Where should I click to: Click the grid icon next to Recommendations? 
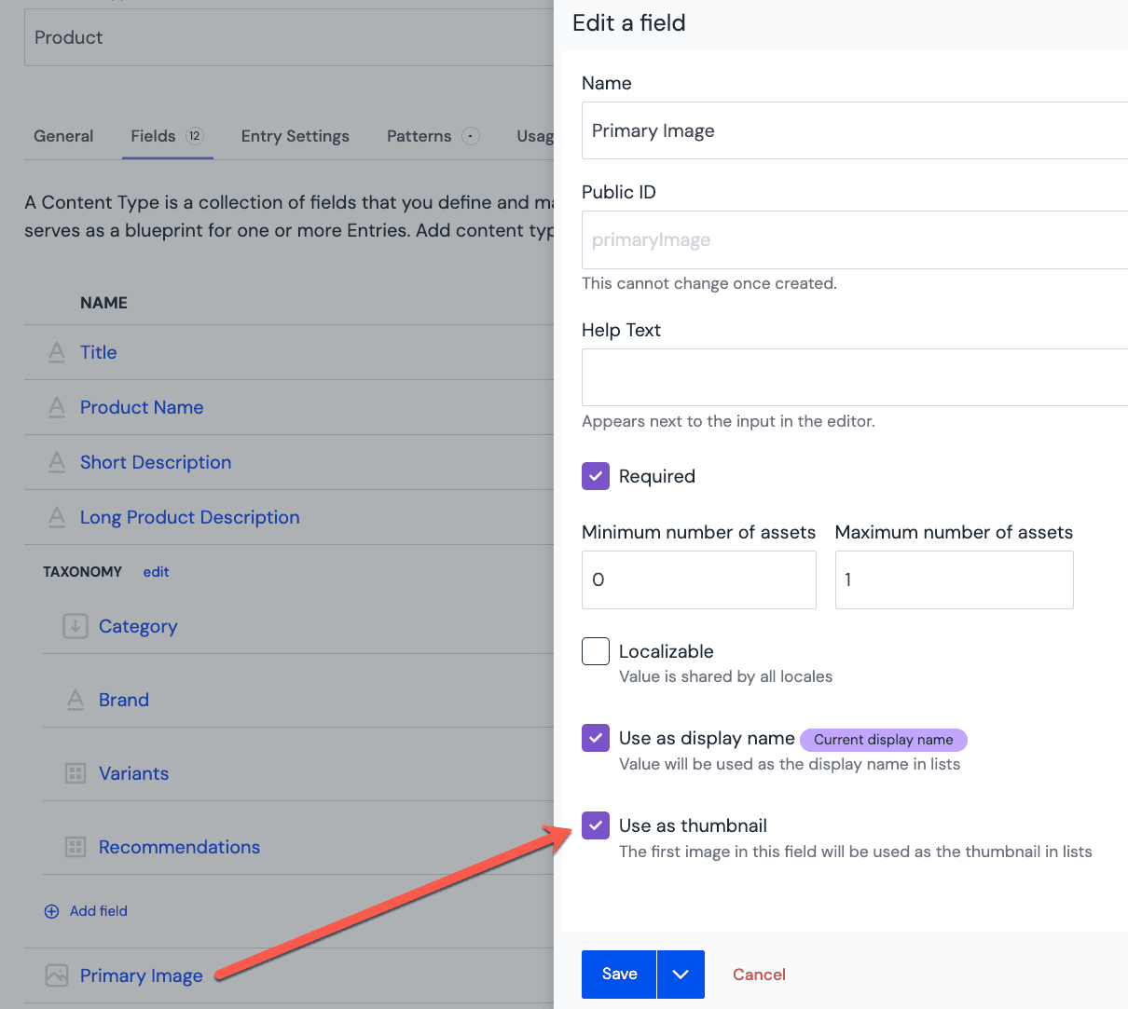(76, 847)
